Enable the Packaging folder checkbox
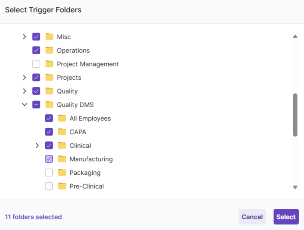The image size is (304, 230). 49,173
